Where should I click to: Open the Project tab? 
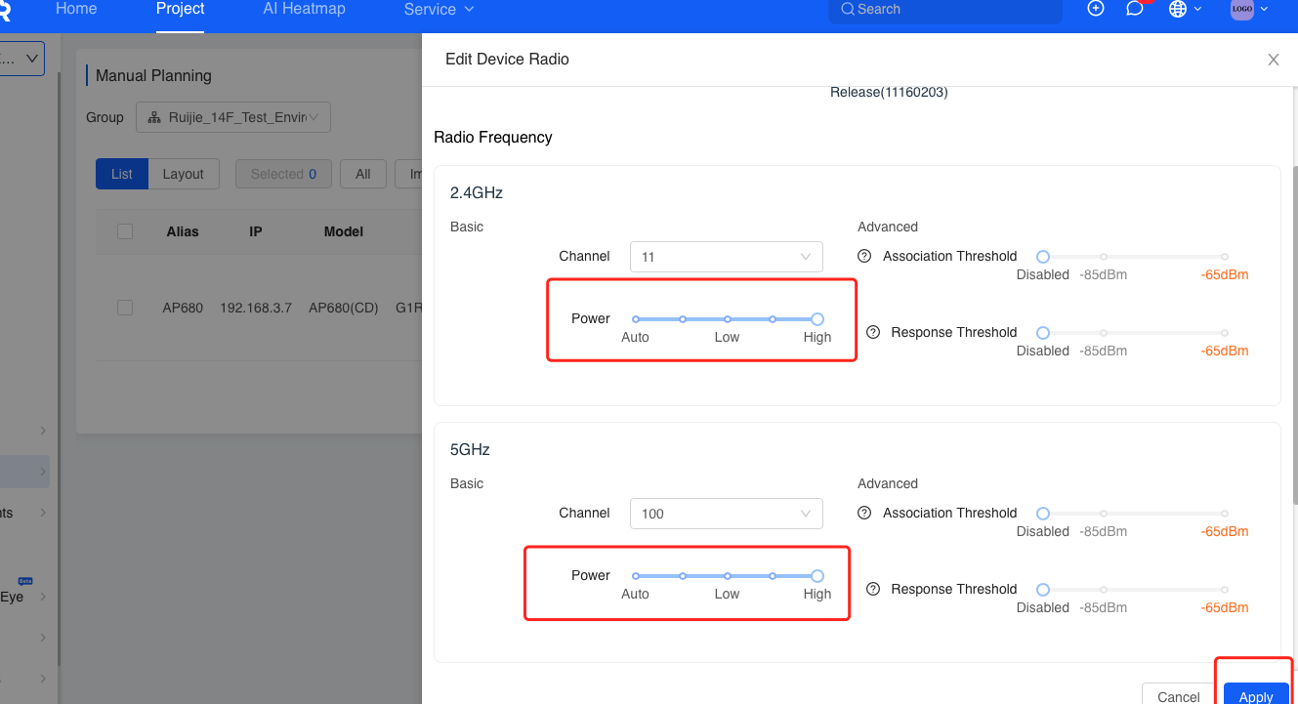181,9
